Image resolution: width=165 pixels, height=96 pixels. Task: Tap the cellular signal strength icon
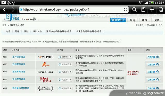point(146,3)
